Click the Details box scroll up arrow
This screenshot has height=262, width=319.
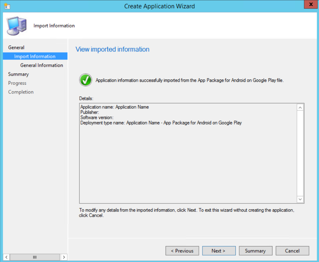300,107
